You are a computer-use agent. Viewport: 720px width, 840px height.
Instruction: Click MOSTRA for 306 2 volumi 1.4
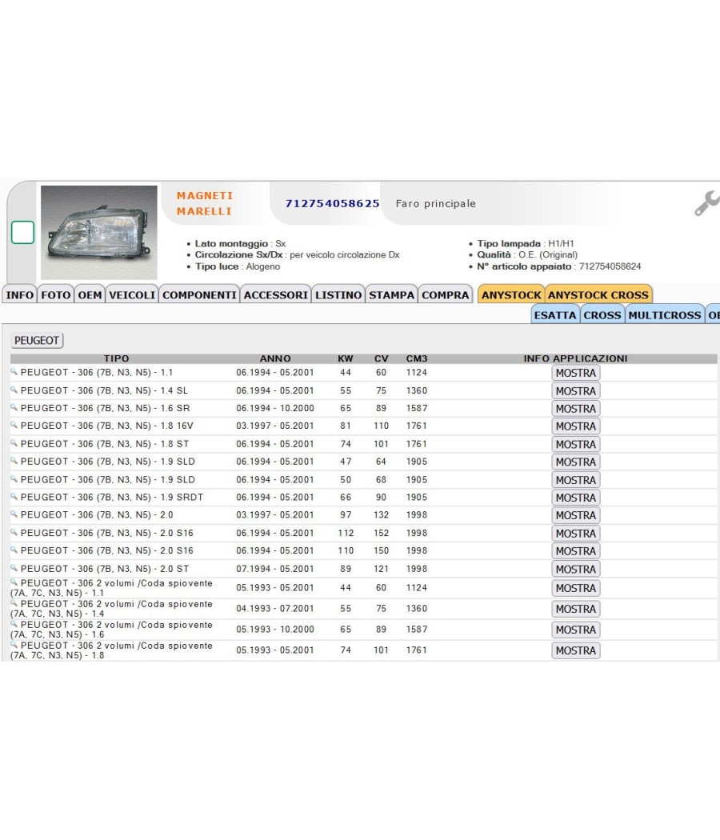coord(576,609)
